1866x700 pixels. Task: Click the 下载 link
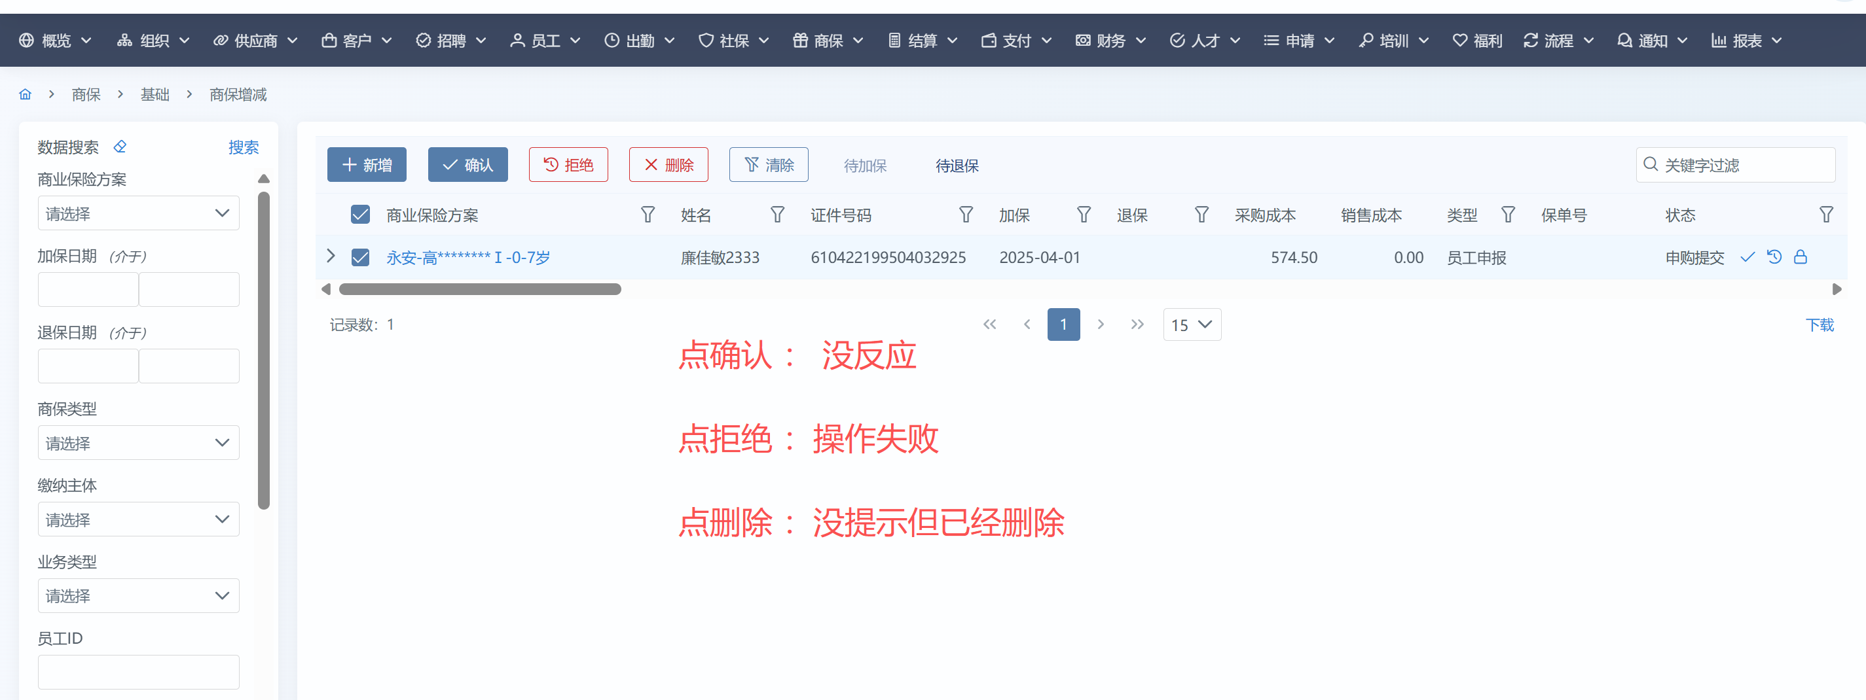[1819, 325]
